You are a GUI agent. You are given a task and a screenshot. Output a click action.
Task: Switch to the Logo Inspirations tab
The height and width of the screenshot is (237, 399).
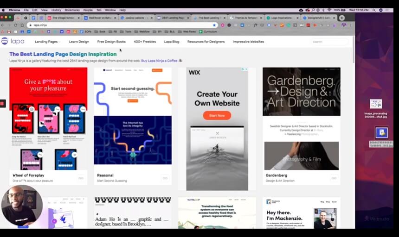coord(282,18)
